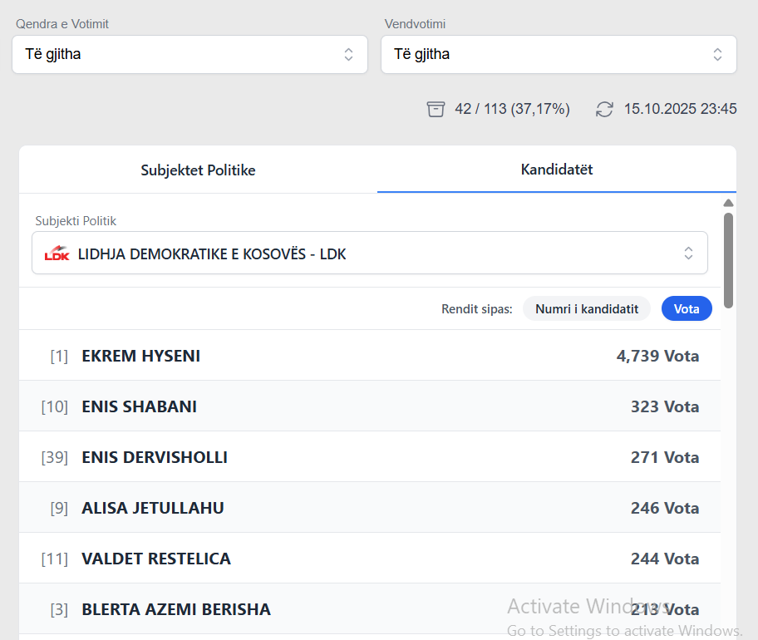758x640 pixels.
Task: Refresh the results with the sync icon
Action: 604,108
